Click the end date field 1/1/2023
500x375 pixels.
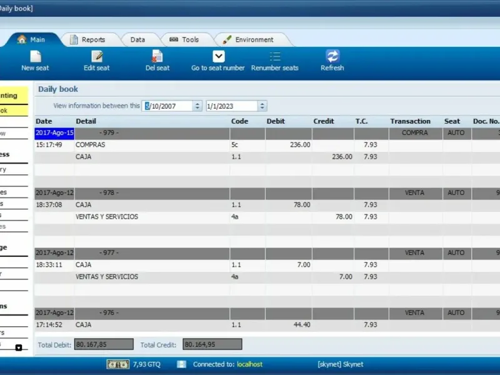coord(232,106)
